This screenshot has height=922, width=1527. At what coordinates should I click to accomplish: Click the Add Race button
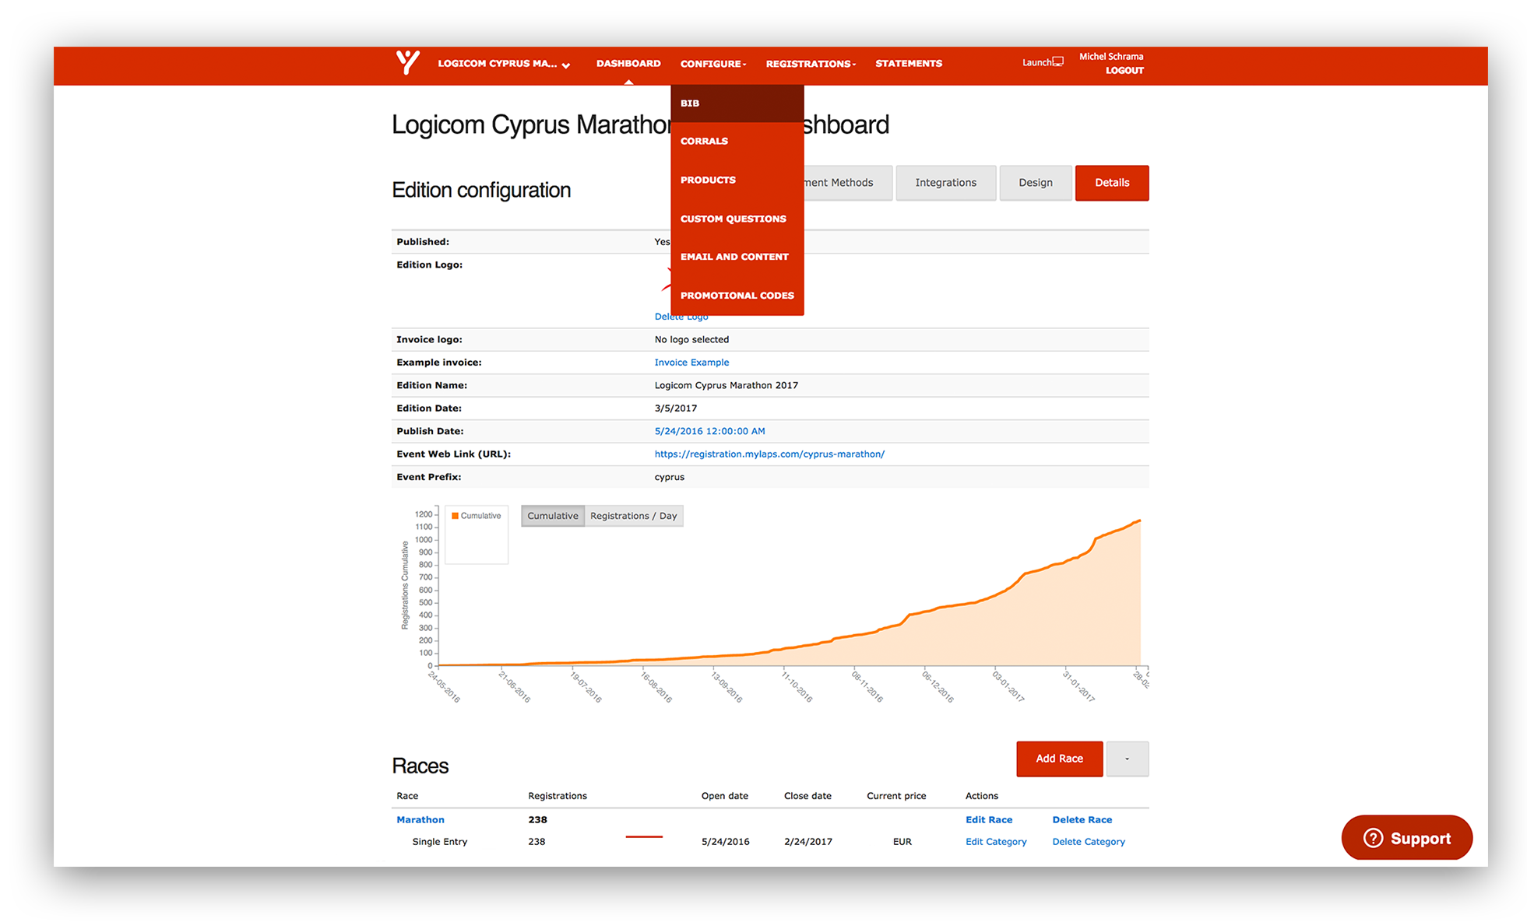(1059, 759)
